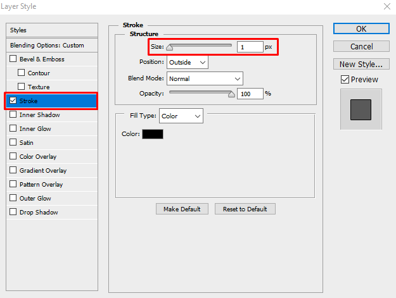Select the Styles list header

point(52,30)
